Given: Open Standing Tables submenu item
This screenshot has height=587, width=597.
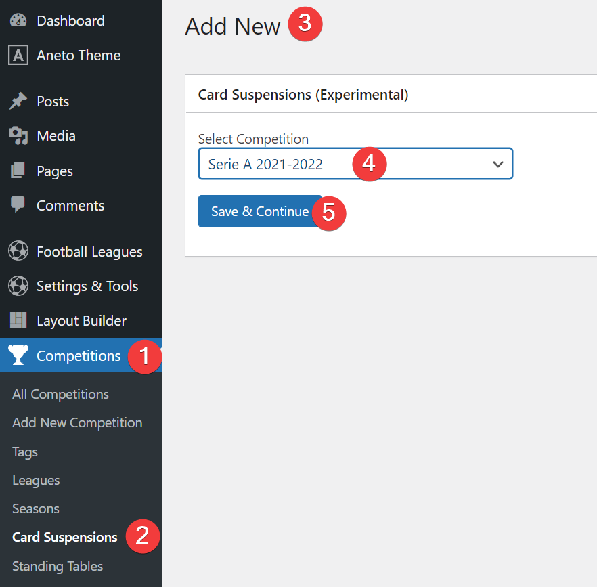Looking at the screenshot, I should click(57, 566).
